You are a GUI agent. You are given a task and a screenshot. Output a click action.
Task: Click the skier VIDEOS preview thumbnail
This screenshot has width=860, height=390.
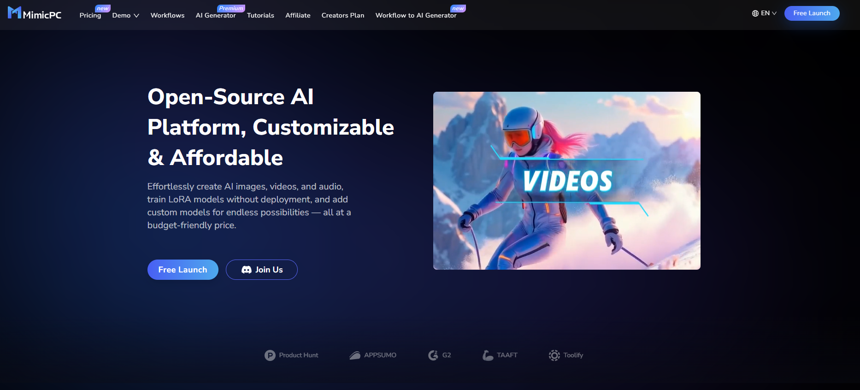tap(567, 181)
